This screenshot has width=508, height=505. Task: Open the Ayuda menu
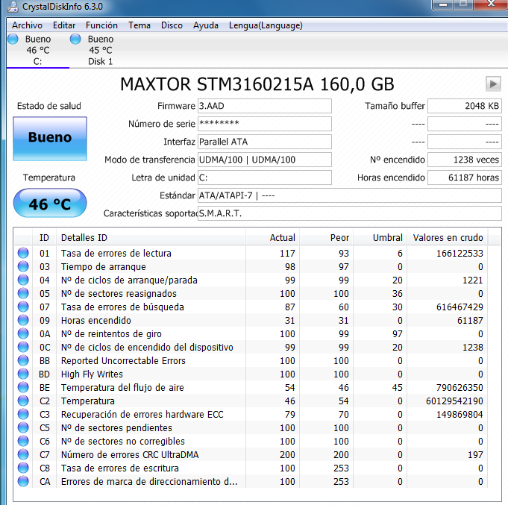[206, 25]
